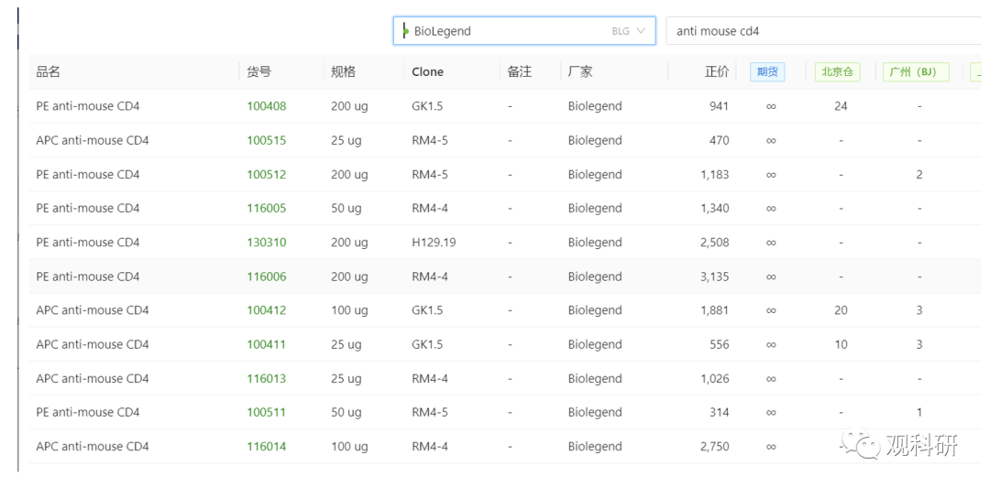Open catalog number 116014 link
990x488 pixels.
click(266, 447)
